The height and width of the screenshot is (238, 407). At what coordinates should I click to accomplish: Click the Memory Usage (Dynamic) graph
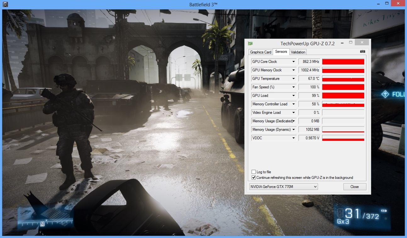click(343, 130)
